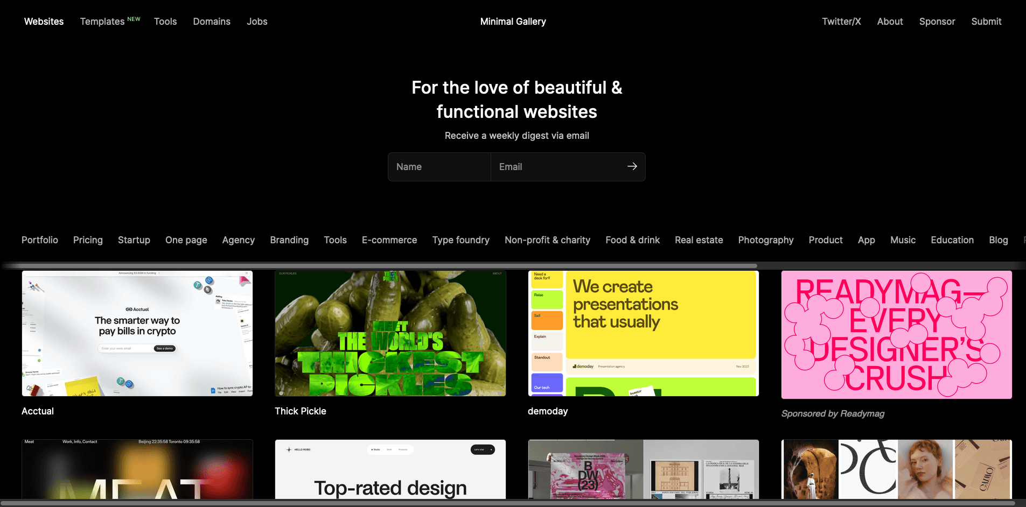This screenshot has height=507, width=1026.
Task: Open the About page link
Action: (890, 22)
